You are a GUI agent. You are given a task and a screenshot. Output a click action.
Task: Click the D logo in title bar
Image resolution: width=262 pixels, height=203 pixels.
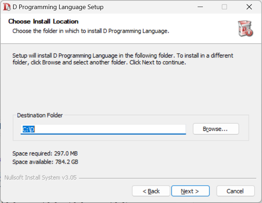coord(6,7)
